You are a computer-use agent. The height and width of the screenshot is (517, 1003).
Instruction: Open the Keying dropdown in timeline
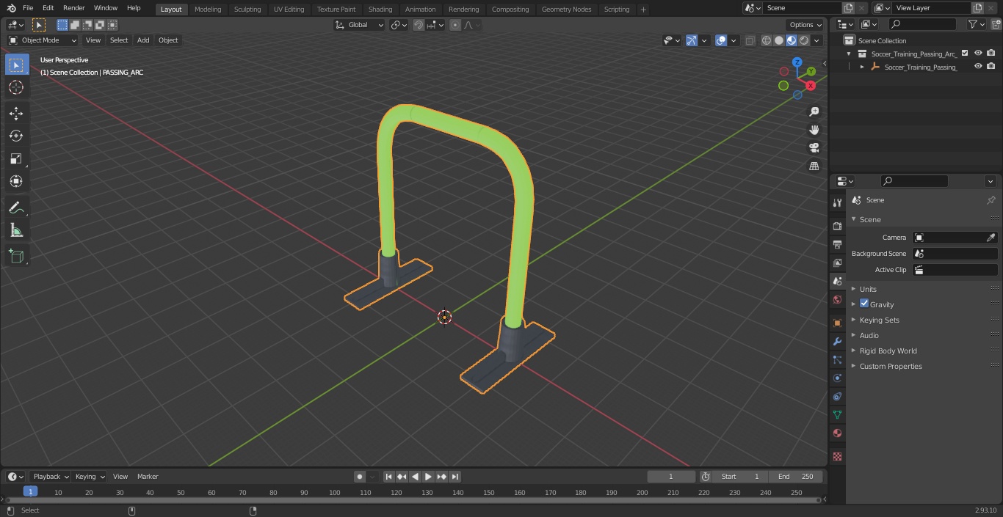pyautogui.click(x=90, y=477)
